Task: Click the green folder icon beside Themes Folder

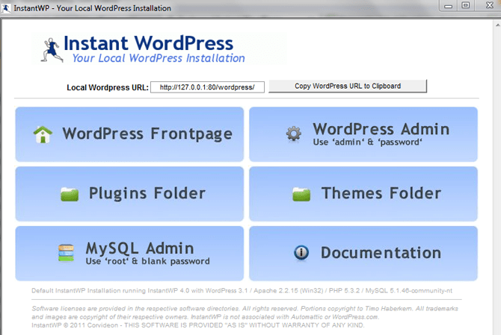Action: [301, 194]
